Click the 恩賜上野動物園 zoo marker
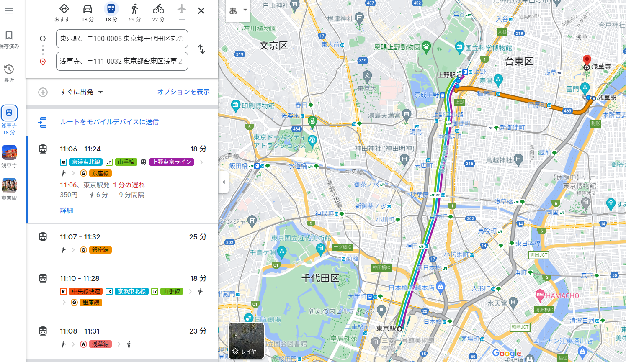This screenshot has height=362, width=626. [426, 46]
